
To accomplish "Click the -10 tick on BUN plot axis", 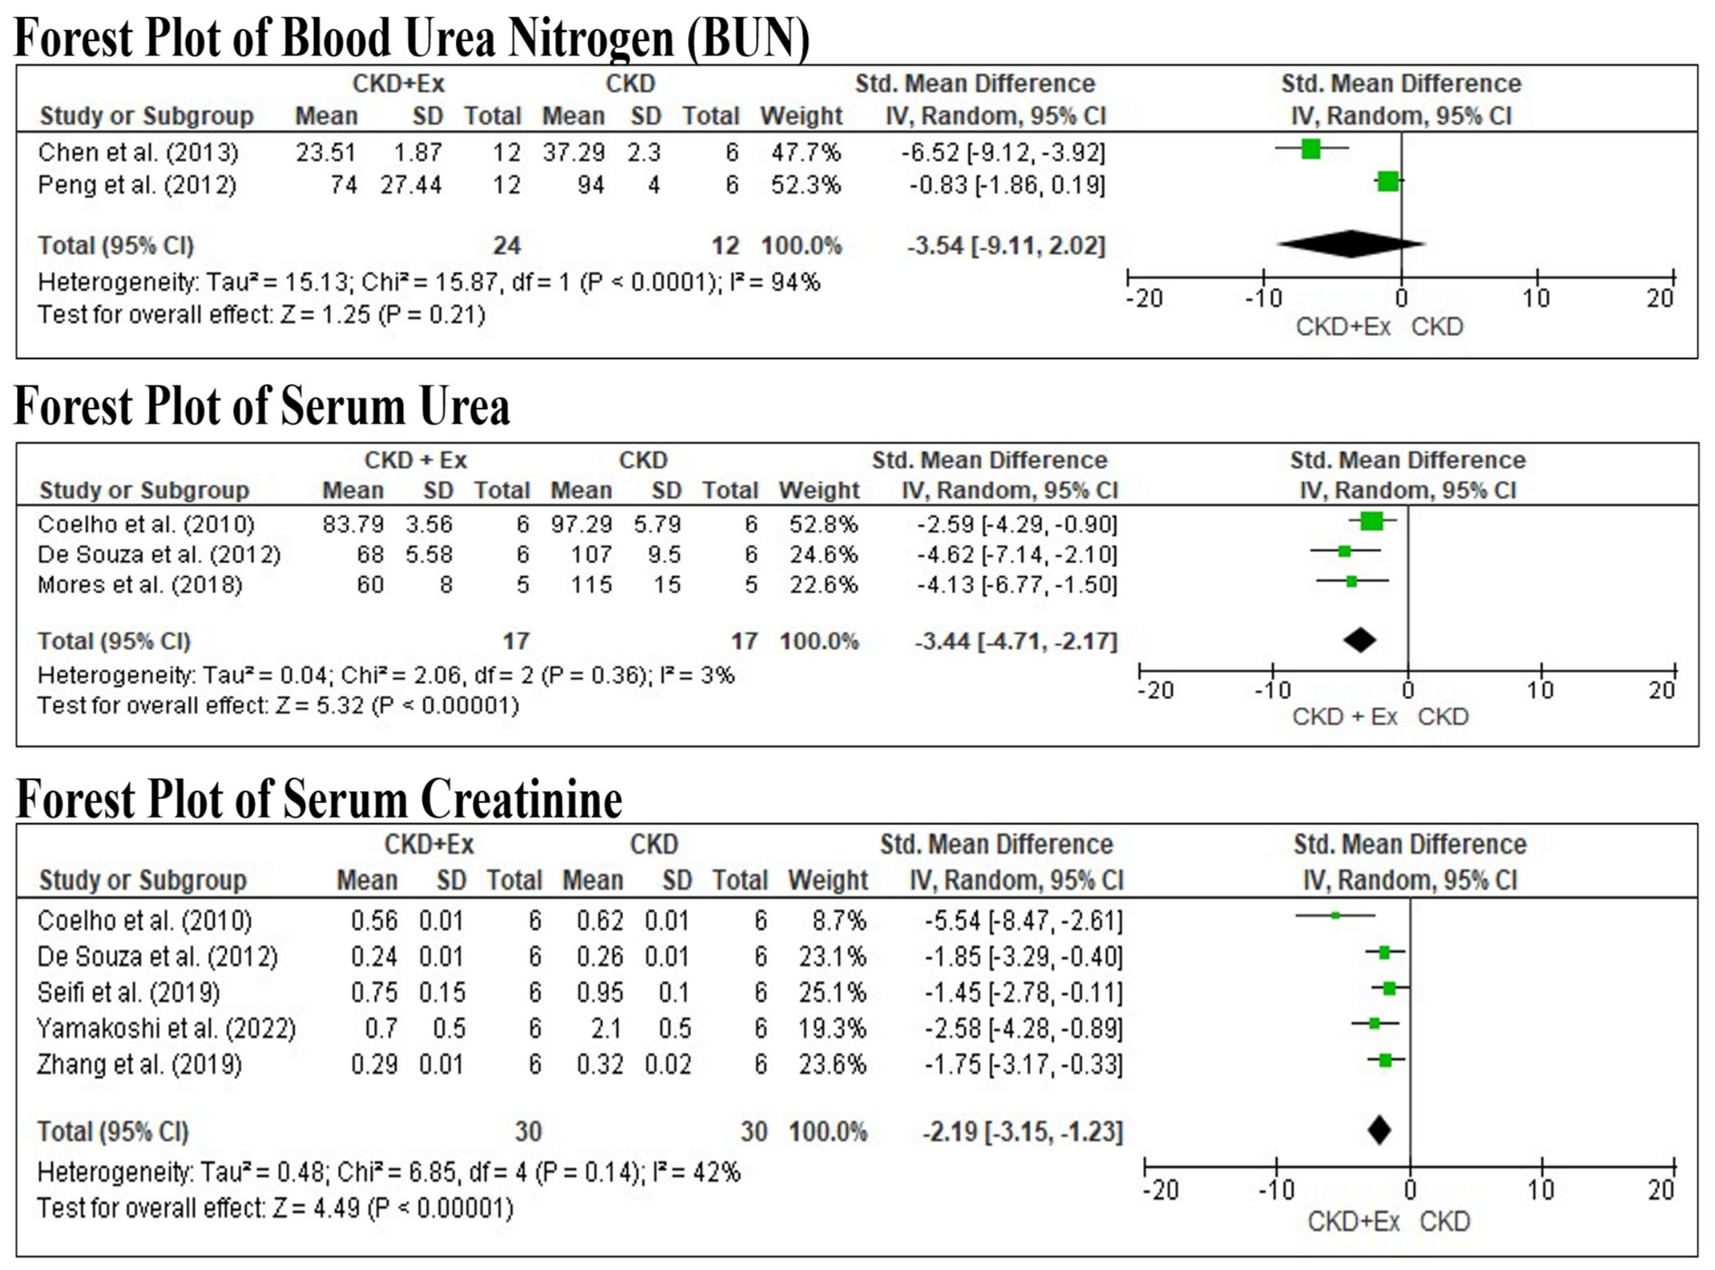I will point(1263,298).
